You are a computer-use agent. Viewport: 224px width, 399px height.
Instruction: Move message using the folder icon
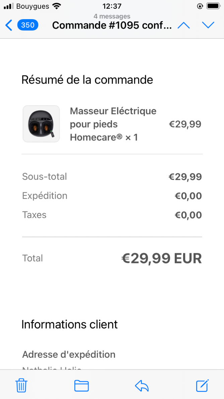point(81,386)
